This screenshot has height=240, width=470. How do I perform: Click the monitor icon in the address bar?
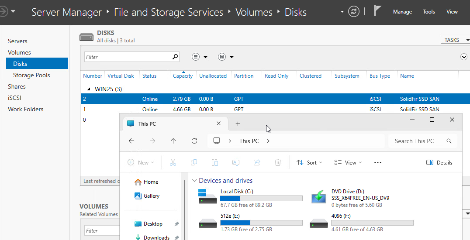pos(216,141)
